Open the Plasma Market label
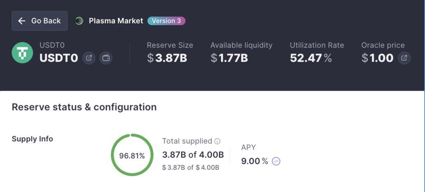Image resolution: width=425 pixels, height=192 pixels. [x=116, y=21]
